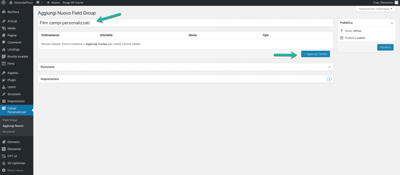Viewport: 400px width, 175px height.
Task: Click the comments bubble in admin bar
Action: pyautogui.click(x=38, y=3)
